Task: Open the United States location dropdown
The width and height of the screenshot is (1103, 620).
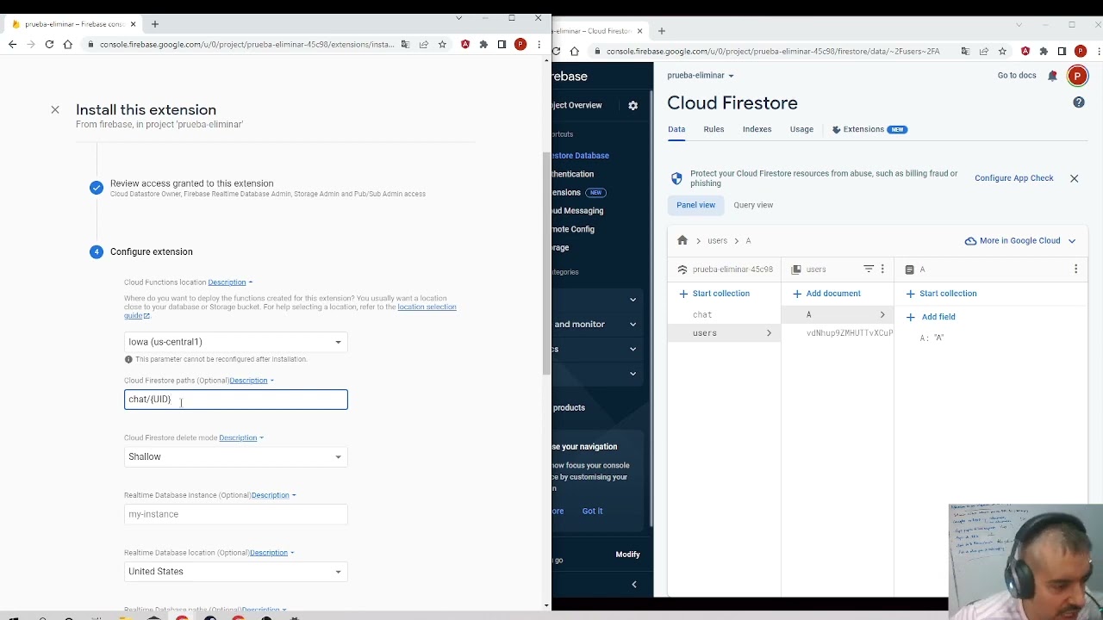Action: pyautogui.click(x=235, y=572)
